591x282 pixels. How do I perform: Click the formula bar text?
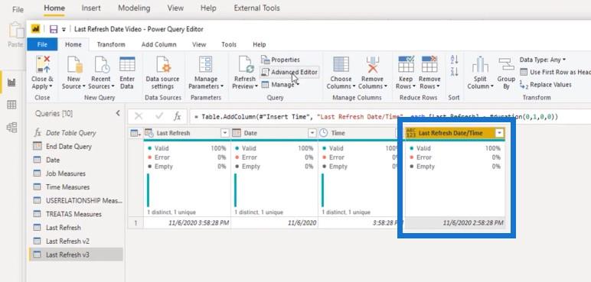pyautogui.click(x=376, y=117)
